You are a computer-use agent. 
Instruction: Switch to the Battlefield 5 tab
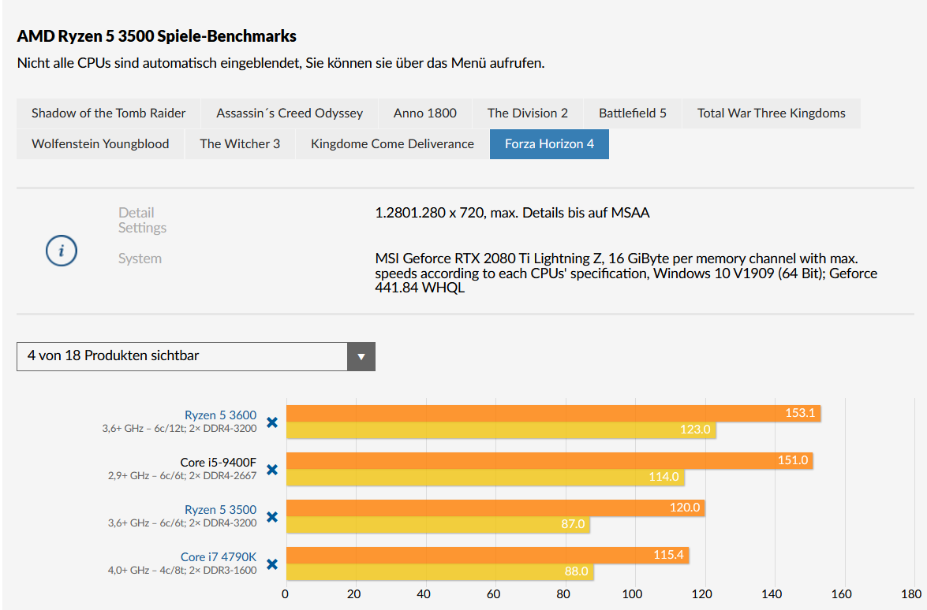coord(633,113)
